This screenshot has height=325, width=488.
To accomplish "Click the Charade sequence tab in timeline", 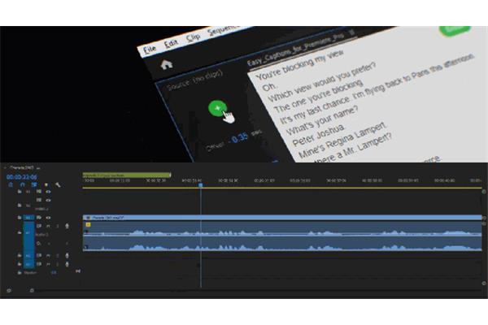I will (21, 167).
